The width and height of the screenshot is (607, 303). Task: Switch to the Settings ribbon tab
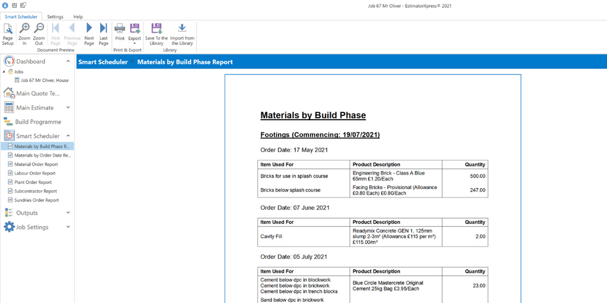point(55,17)
